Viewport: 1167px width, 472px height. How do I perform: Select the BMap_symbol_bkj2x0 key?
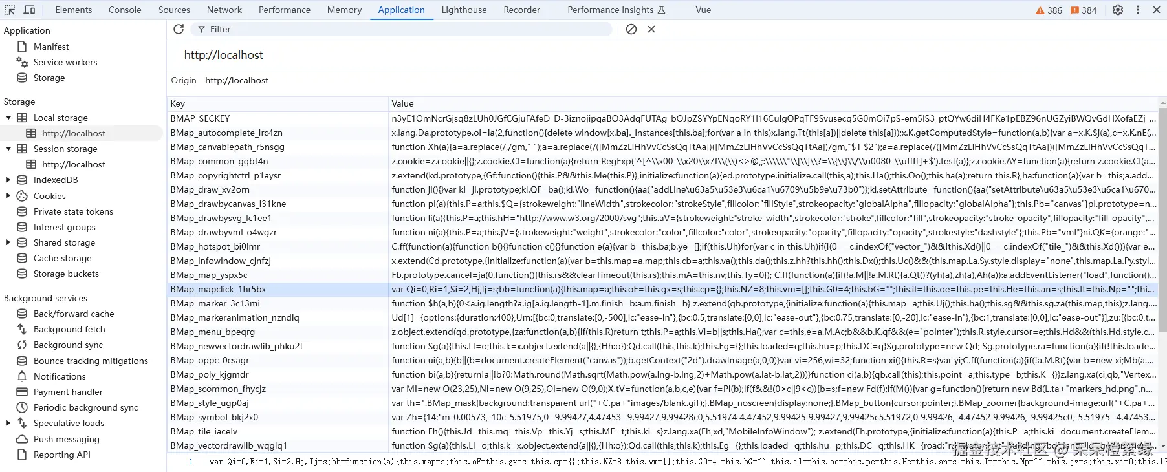[x=214, y=417]
